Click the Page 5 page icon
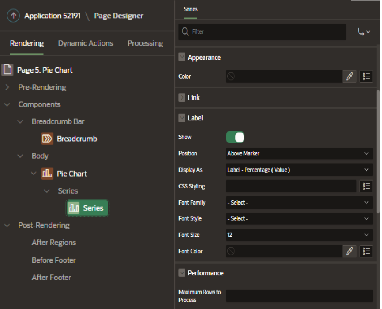The image size is (382, 309). (x=8, y=70)
